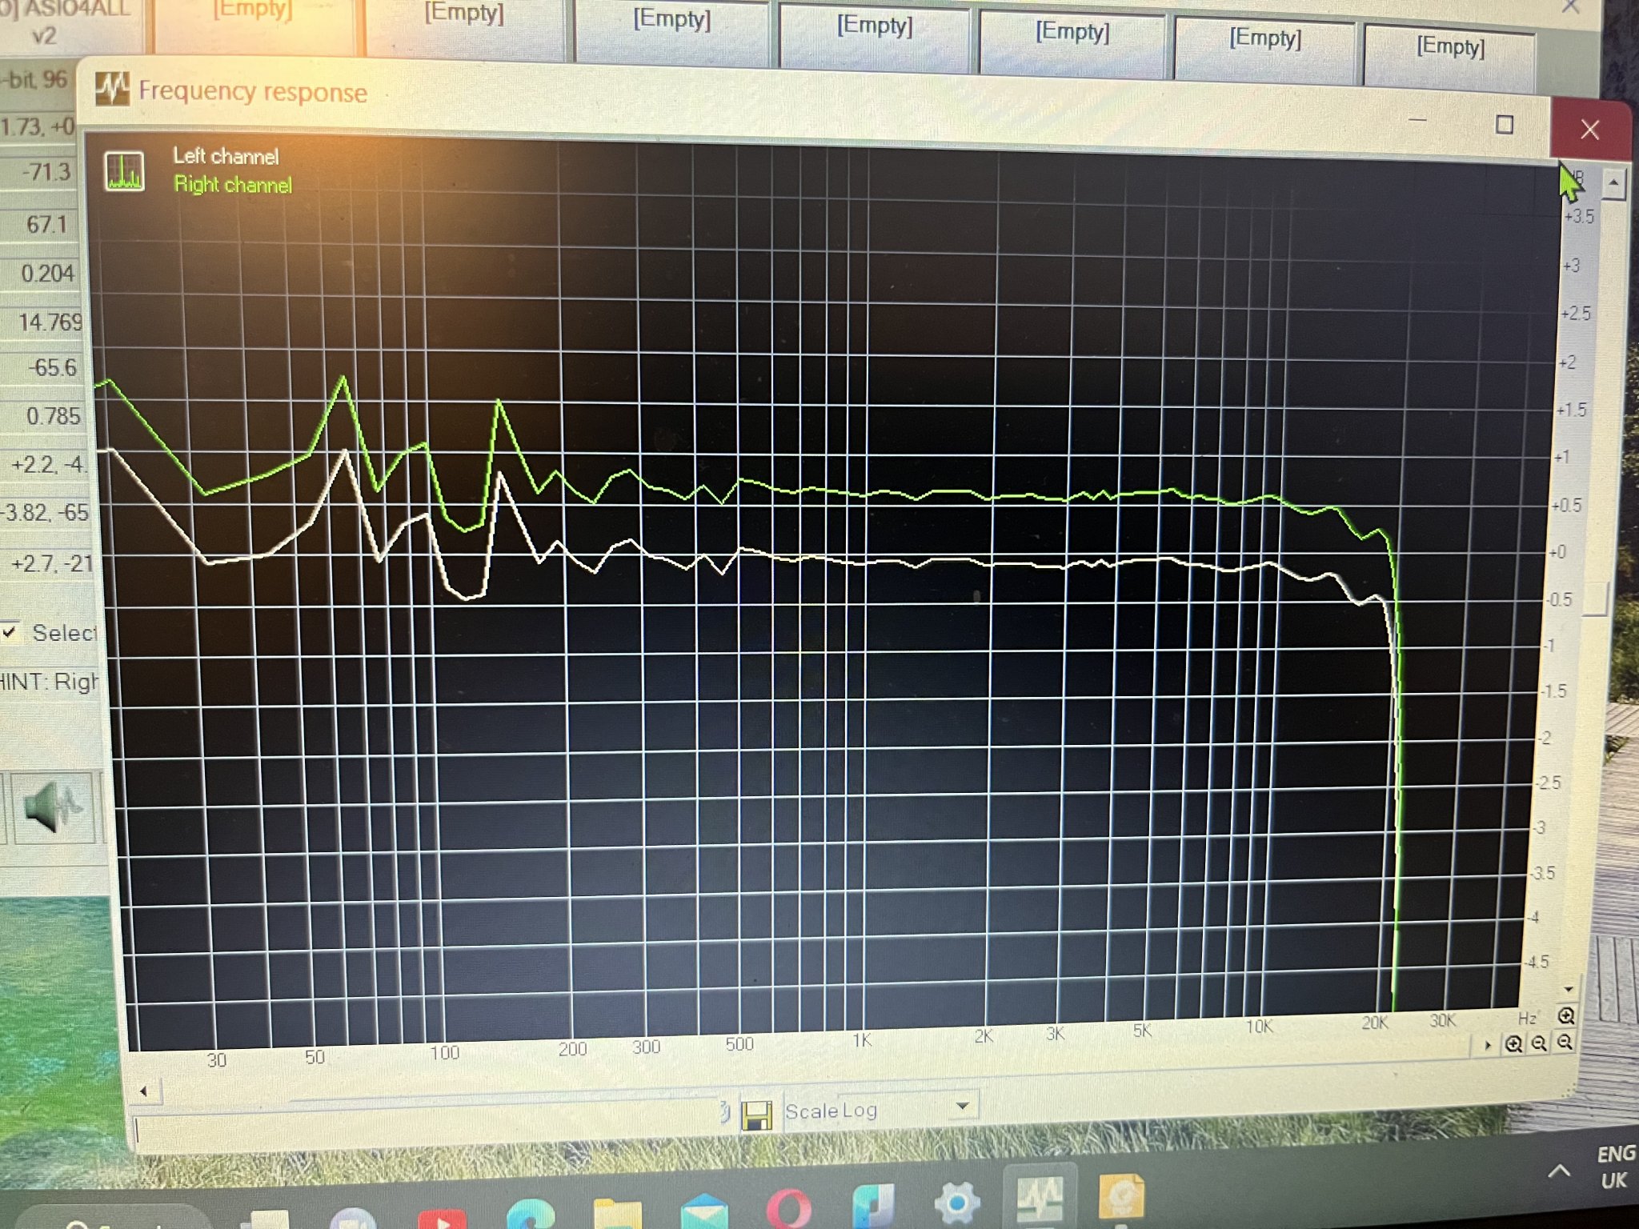Click the corner zoom-out magnifier icon

pos(1565,1043)
